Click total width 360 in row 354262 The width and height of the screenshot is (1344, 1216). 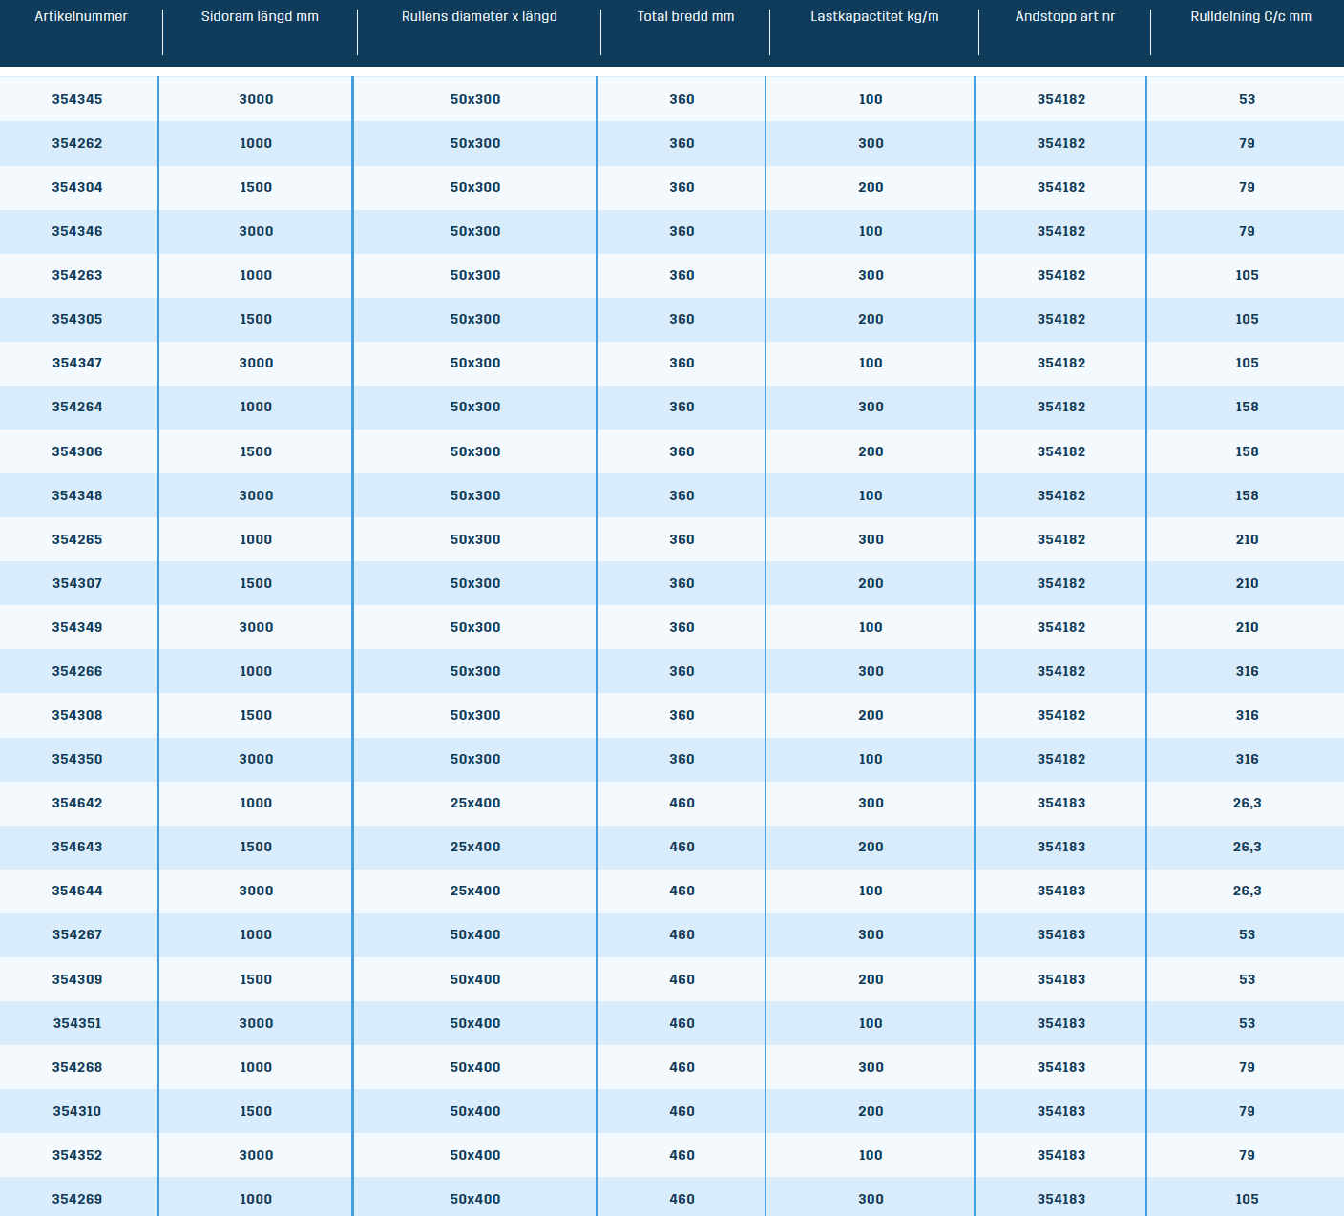pos(682,143)
